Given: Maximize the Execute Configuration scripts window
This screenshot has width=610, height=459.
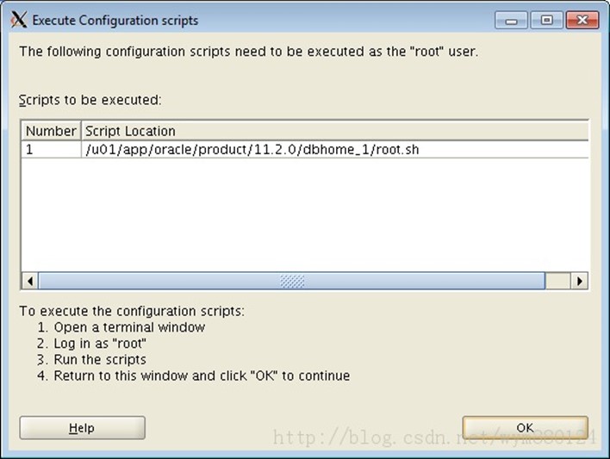Looking at the screenshot, I should click(546, 20).
